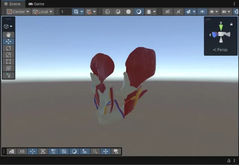Click the camera with eye icon
Image resolution: width=239 pixels, height=165 pixels.
pos(116,151)
